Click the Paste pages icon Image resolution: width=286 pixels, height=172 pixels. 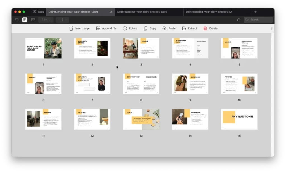point(165,28)
